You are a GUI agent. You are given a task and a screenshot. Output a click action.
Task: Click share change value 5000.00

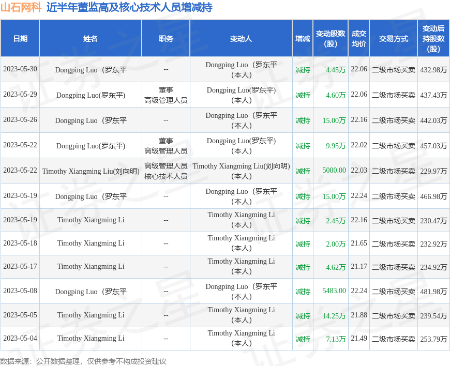[334, 171]
